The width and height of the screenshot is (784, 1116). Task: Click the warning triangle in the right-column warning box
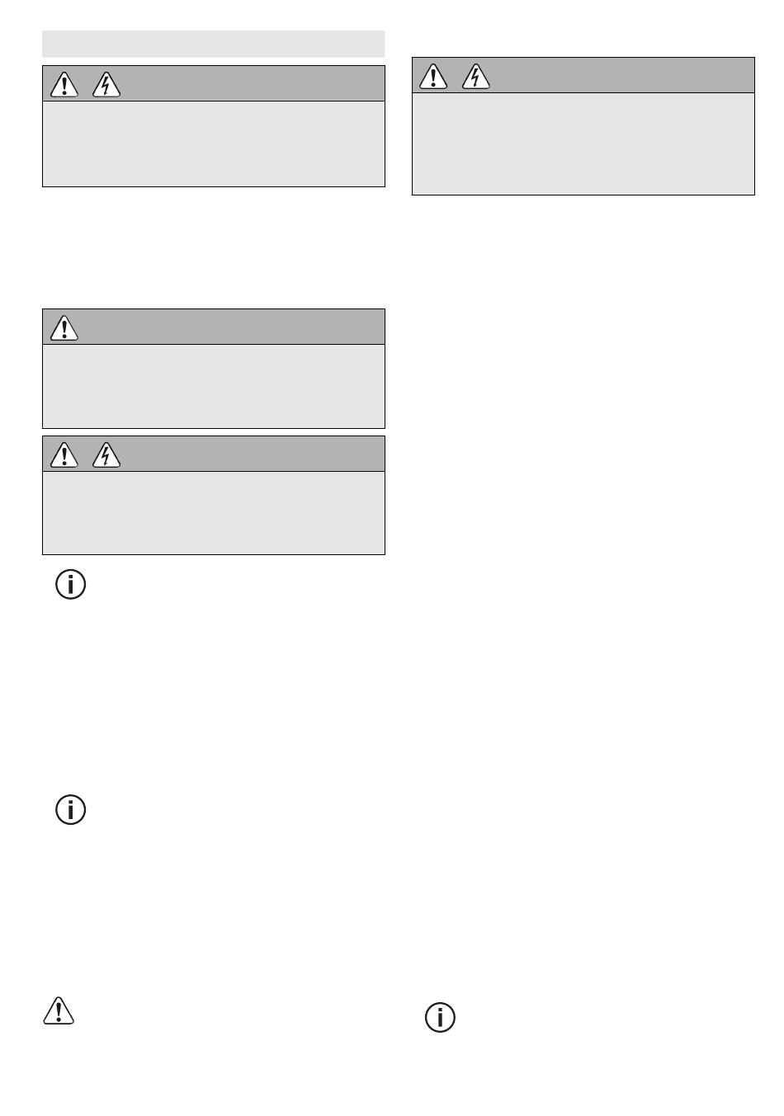433,76
